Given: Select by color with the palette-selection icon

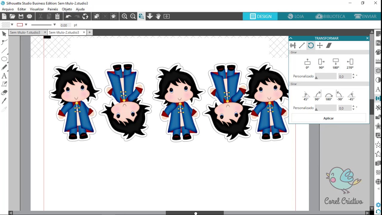Looking at the screenshot, I should 113,16.
